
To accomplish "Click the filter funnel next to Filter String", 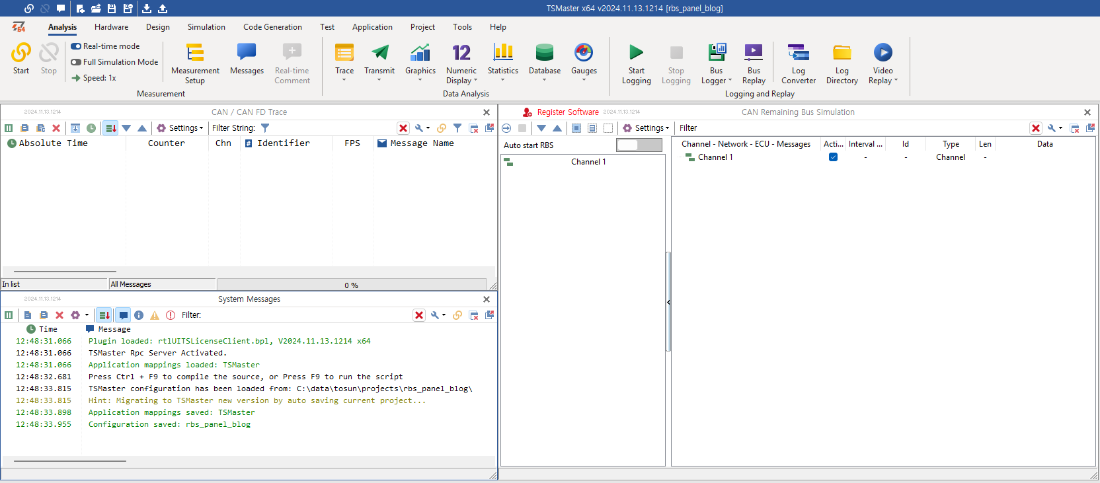I will [x=265, y=128].
